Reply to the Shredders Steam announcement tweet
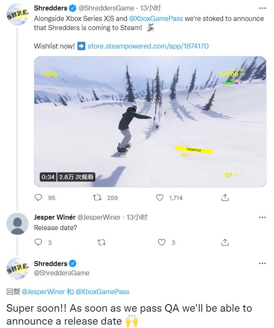 click(x=38, y=197)
